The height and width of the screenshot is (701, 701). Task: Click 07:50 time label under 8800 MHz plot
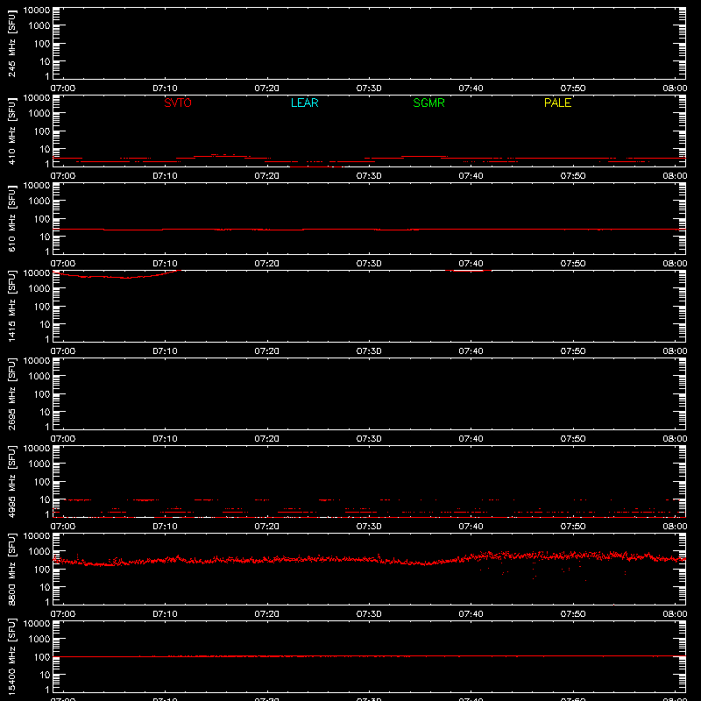coord(573,614)
